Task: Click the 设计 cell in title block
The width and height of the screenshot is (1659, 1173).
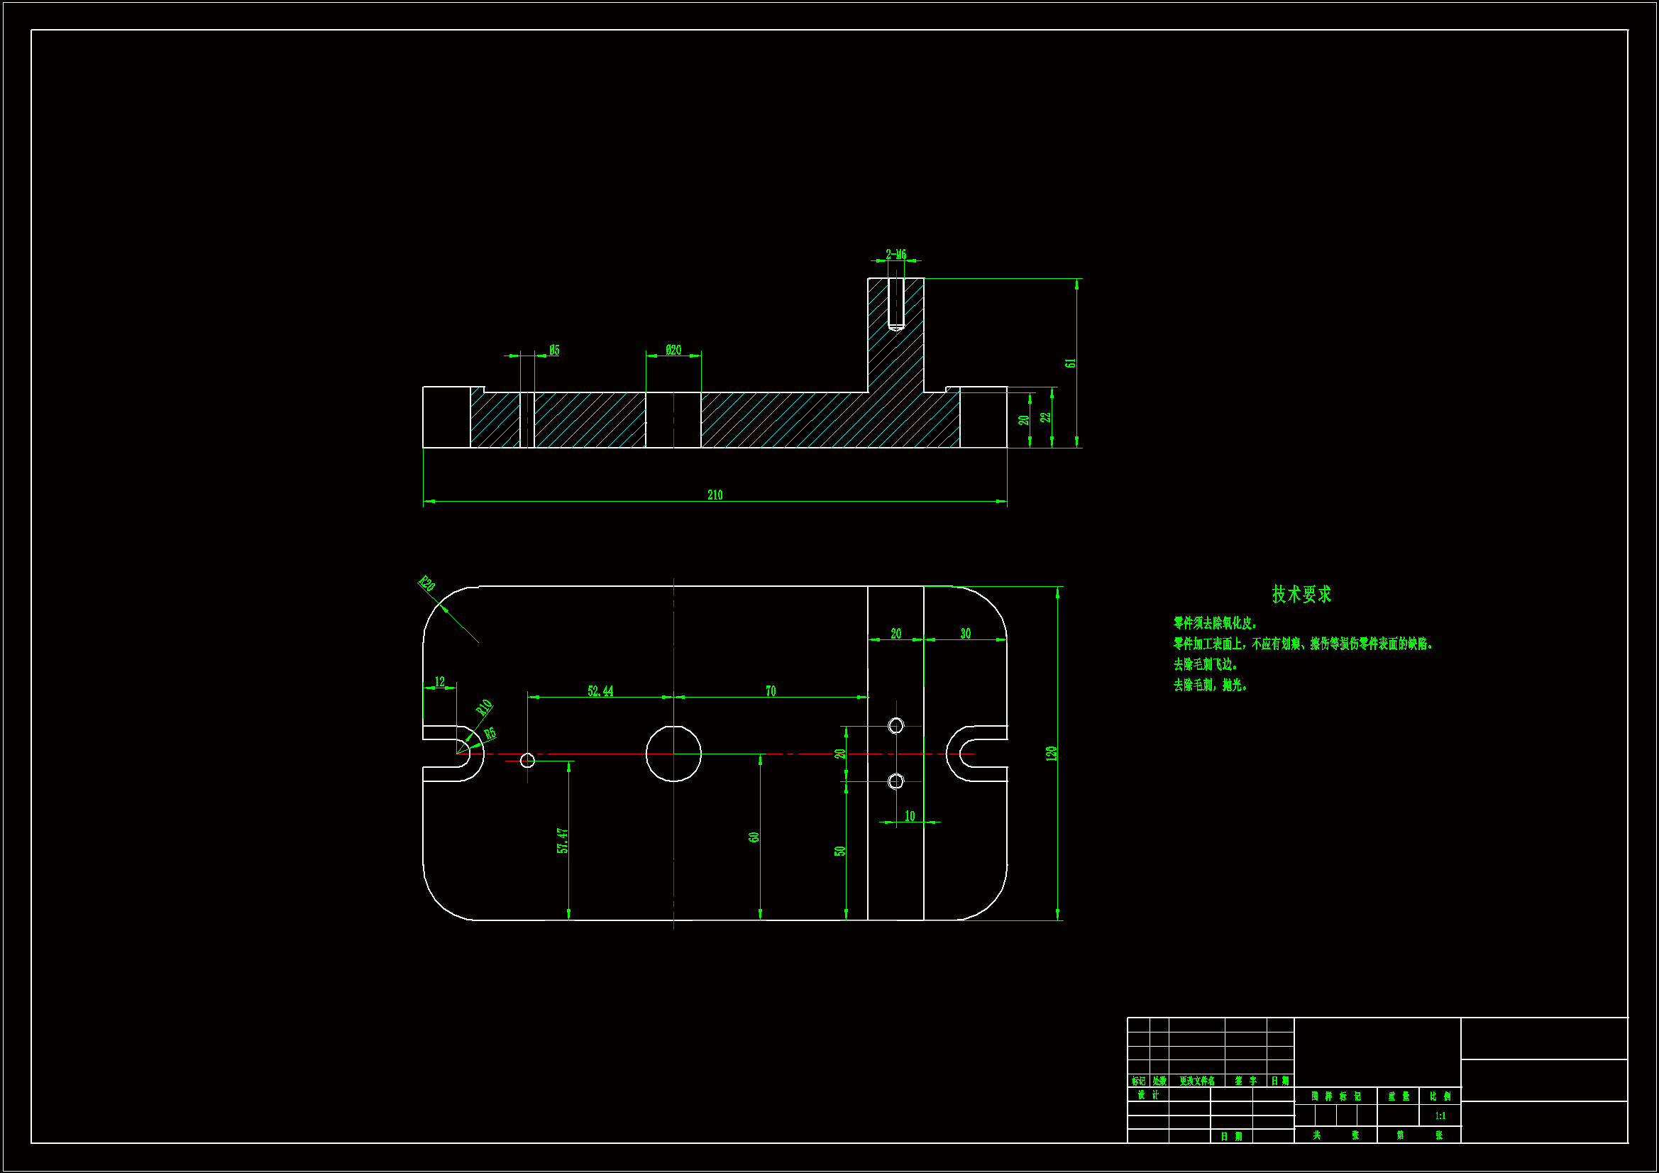Action: tap(1148, 1095)
